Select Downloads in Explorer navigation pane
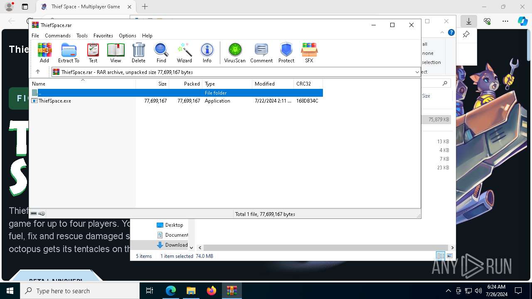 tap(172, 245)
